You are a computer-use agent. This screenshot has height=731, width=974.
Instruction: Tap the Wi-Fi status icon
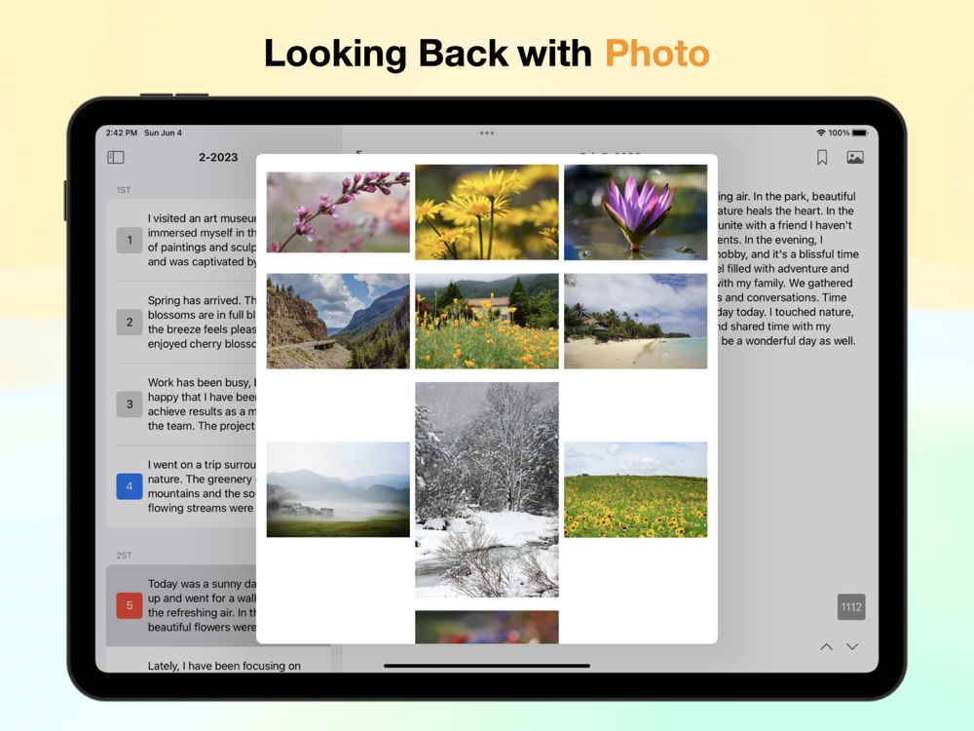[x=820, y=133]
